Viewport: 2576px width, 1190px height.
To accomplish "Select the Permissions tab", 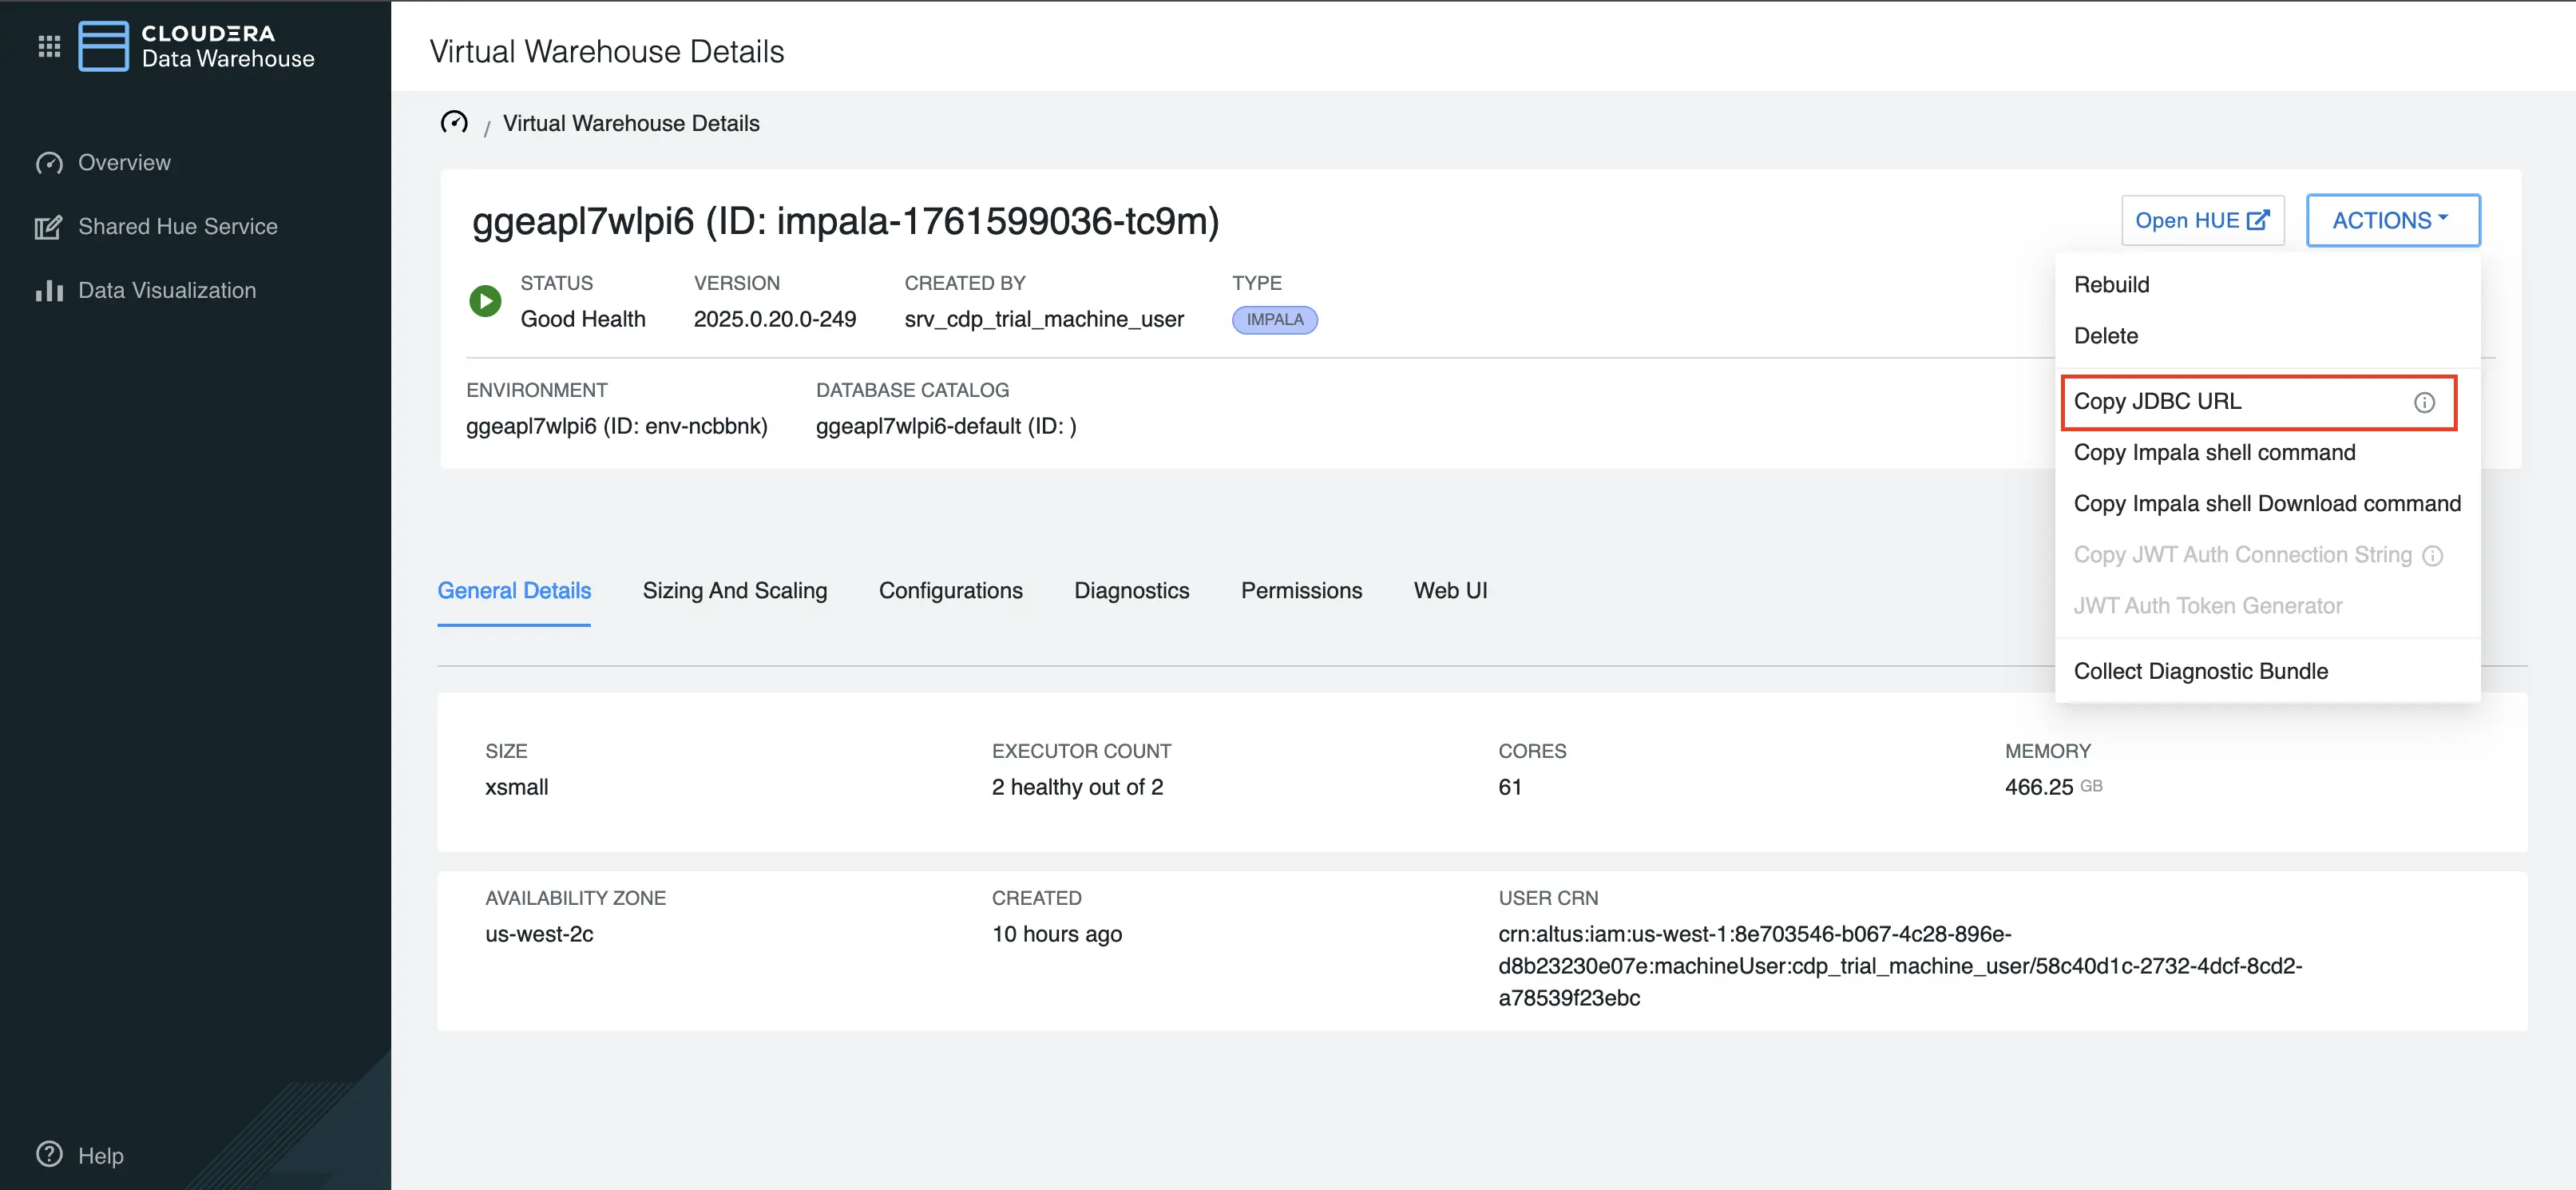I will tap(1301, 590).
